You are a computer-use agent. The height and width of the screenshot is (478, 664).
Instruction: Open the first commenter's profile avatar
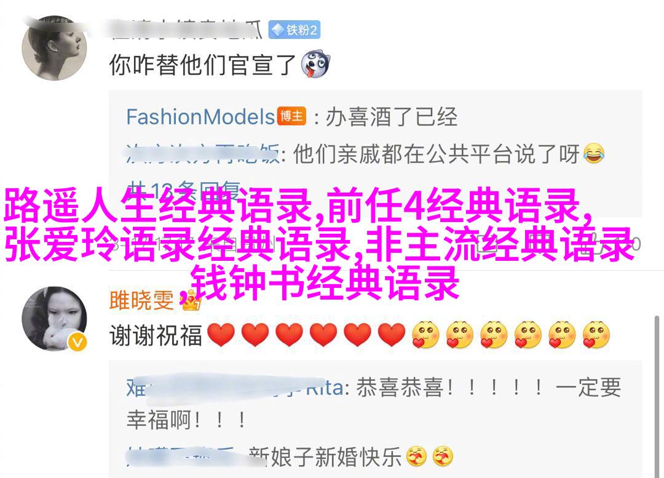coord(54,49)
